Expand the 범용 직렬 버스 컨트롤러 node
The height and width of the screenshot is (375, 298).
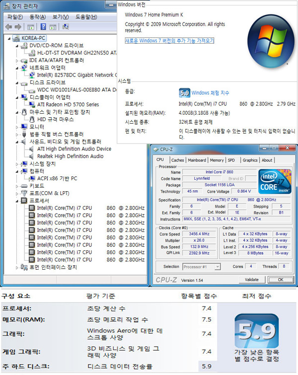[17, 135]
